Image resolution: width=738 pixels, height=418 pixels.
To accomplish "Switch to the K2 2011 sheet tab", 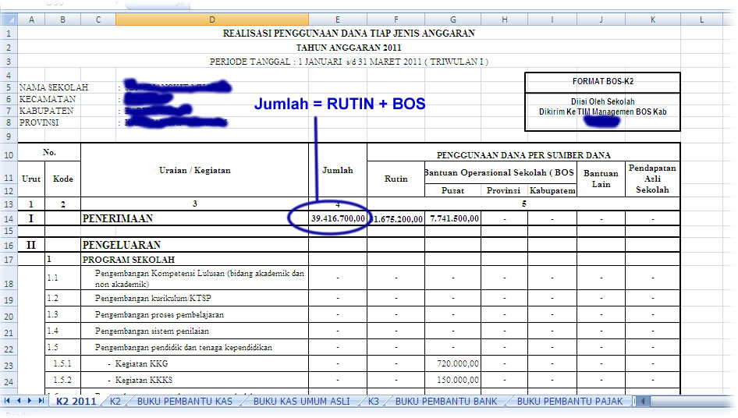I will pyautogui.click(x=76, y=401).
